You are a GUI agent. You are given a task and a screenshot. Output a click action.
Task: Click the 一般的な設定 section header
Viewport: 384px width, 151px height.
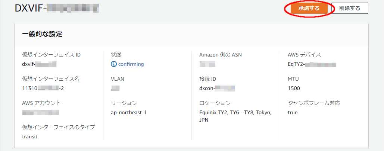[42, 35]
